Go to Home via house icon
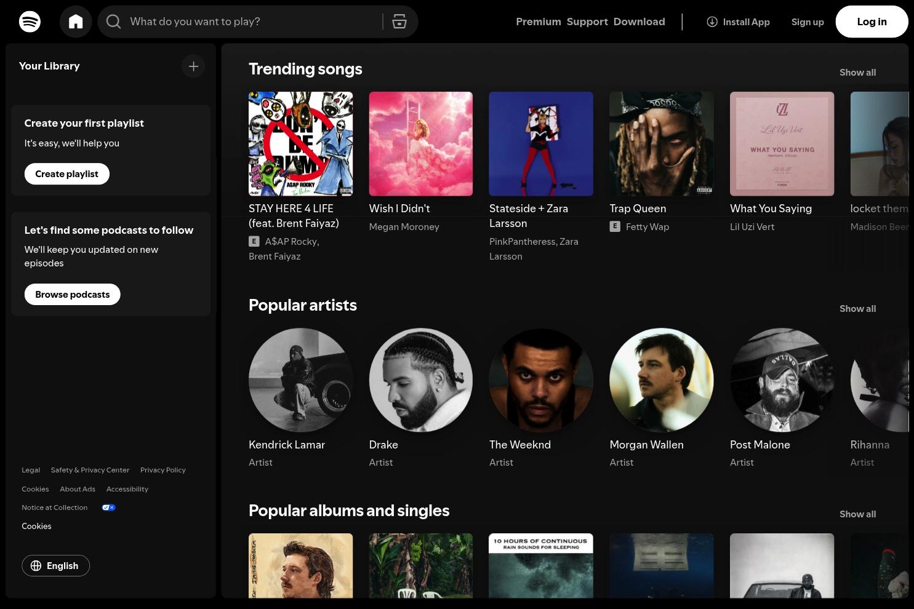914x609 pixels. click(x=76, y=22)
